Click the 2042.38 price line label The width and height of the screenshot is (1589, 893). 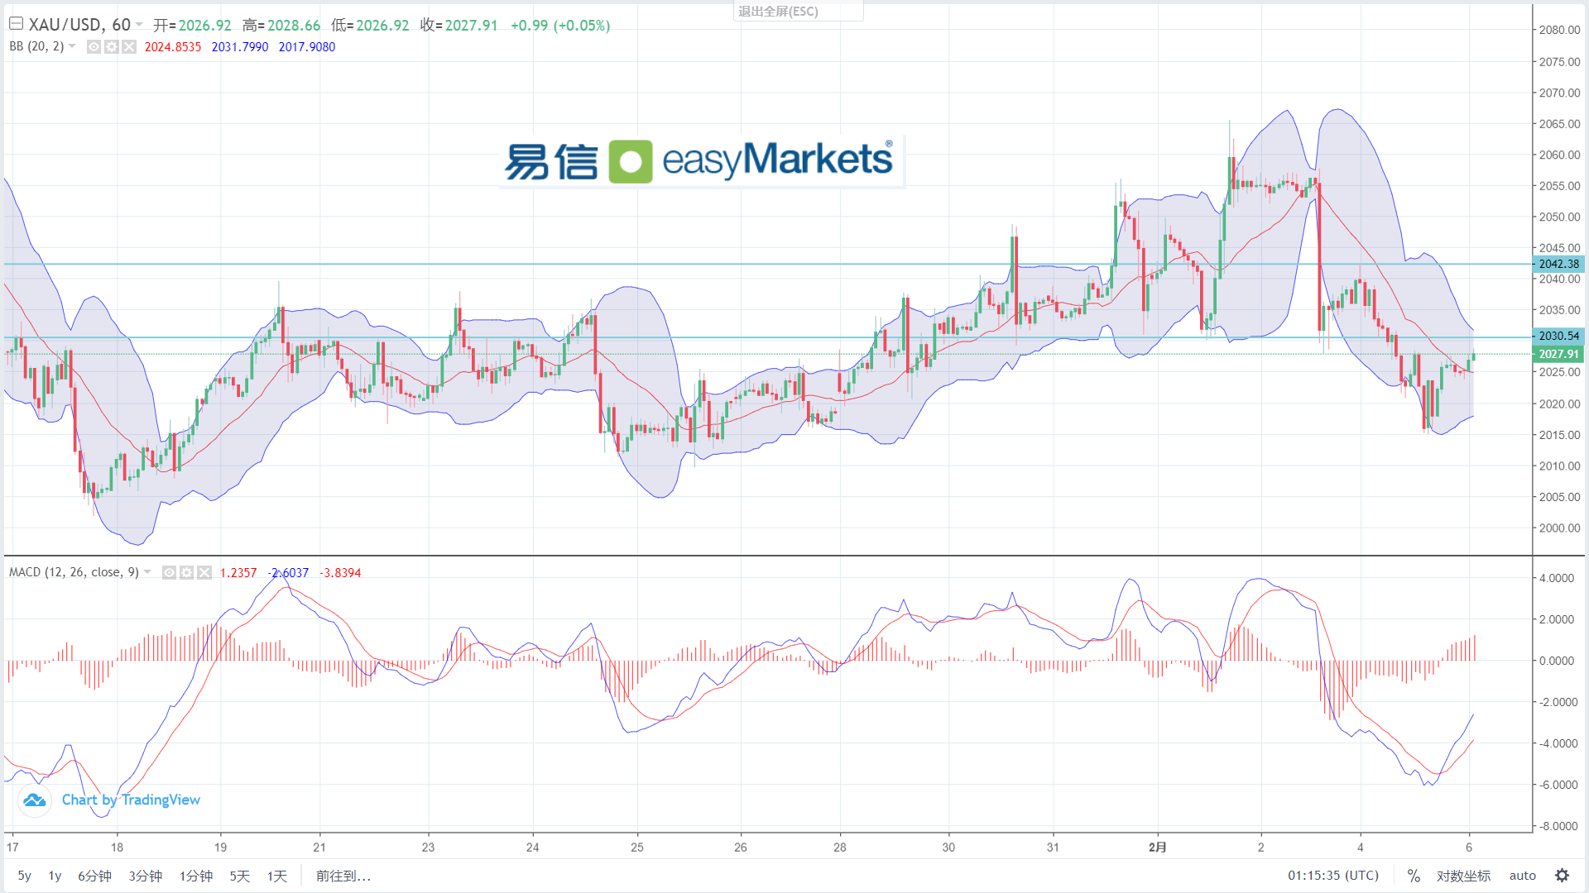click(1559, 264)
